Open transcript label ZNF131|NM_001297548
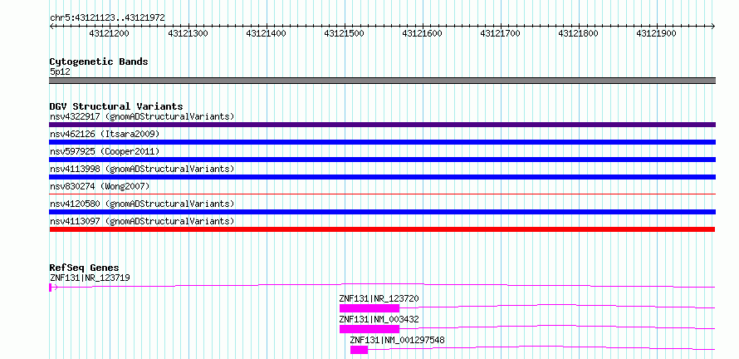 [x=397, y=340]
